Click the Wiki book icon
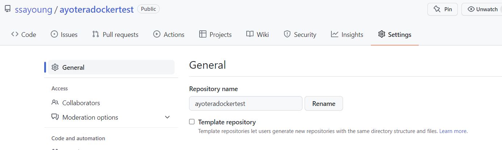This screenshot has height=150, width=502. pos(250,34)
